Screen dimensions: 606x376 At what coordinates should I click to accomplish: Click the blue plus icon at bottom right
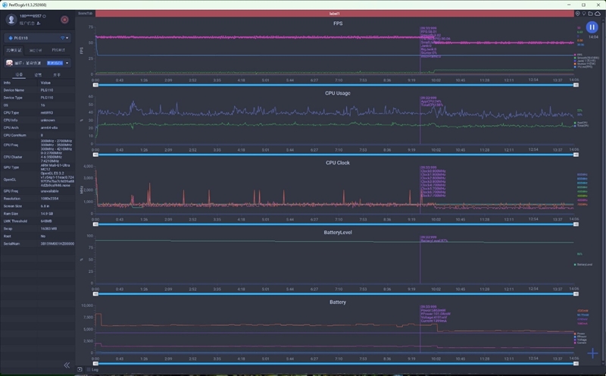point(592,353)
